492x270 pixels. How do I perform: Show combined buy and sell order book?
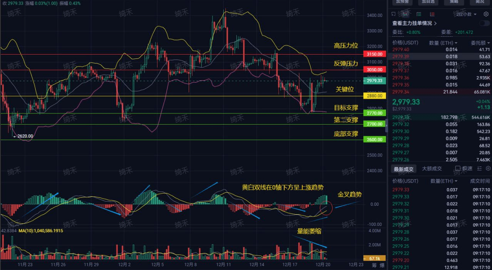pos(405,14)
